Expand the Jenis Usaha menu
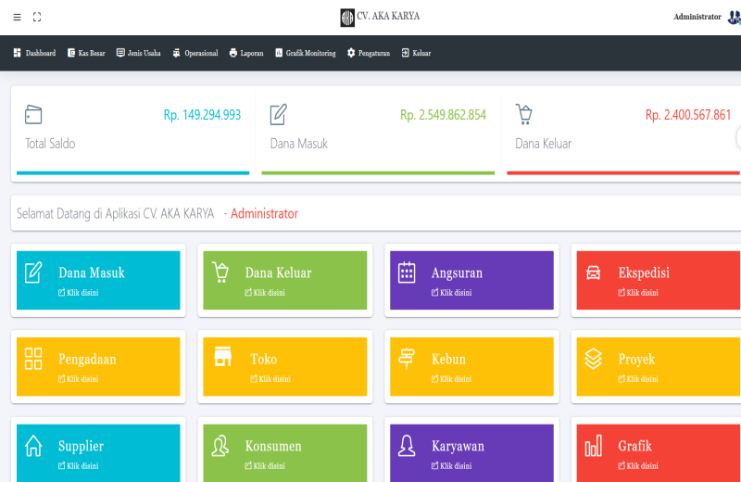Screen dimensions: 741x482 coord(138,53)
